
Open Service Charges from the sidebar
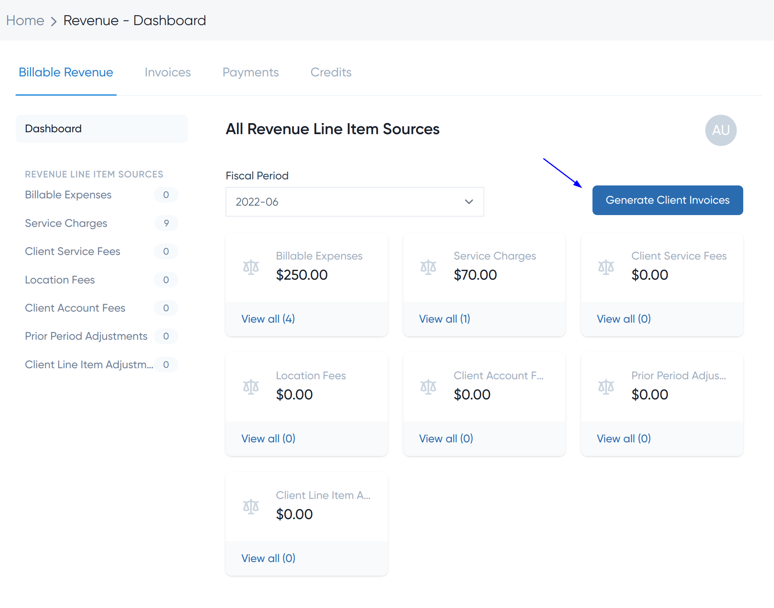click(66, 223)
